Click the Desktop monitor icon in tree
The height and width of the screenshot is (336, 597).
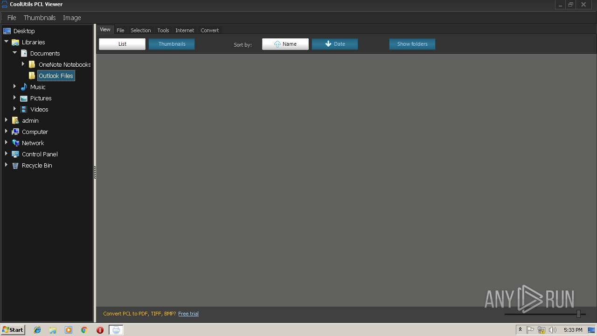(7, 31)
